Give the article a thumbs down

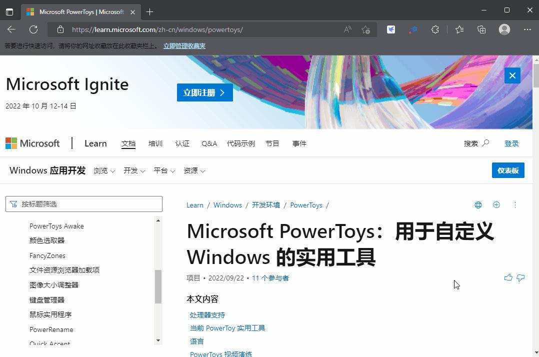click(x=520, y=277)
